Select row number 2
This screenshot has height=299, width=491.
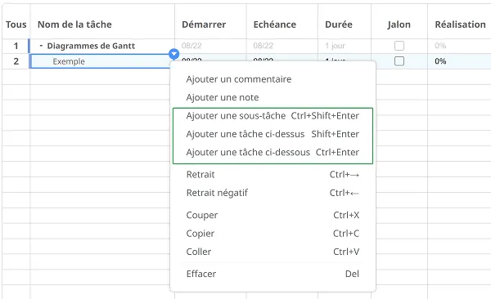pos(16,61)
